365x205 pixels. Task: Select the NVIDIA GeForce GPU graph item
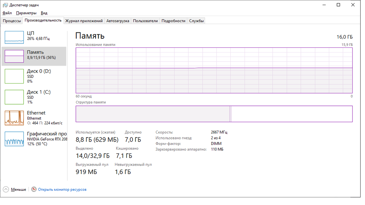14,139
